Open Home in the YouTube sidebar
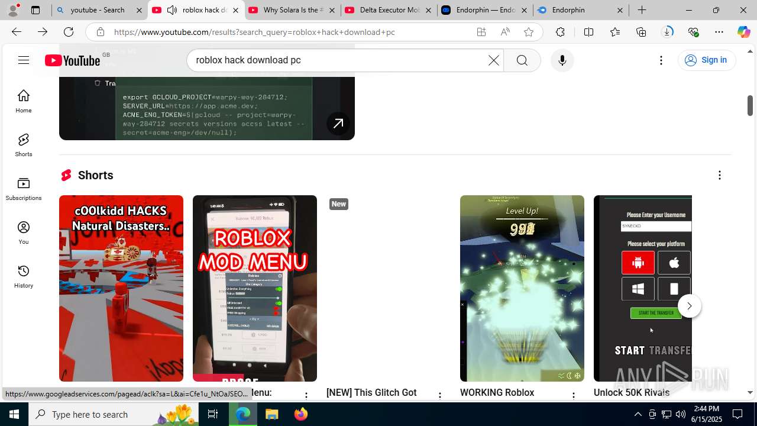Image resolution: width=757 pixels, height=426 pixels. (24, 101)
